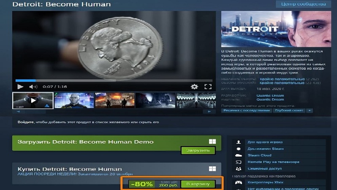Select the burning street screenshot thumbnail
The image size is (337, 190).
[115, 100]
